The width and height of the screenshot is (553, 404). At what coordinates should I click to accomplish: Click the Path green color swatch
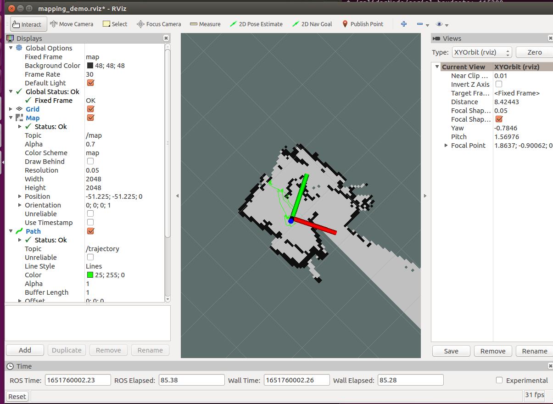click(x=90, y=275)
